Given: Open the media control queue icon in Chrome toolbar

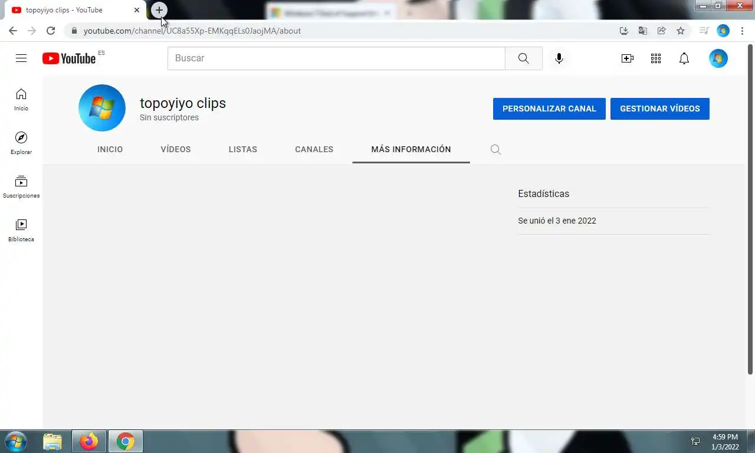Looking at the screenshot, I should (704, 31).
